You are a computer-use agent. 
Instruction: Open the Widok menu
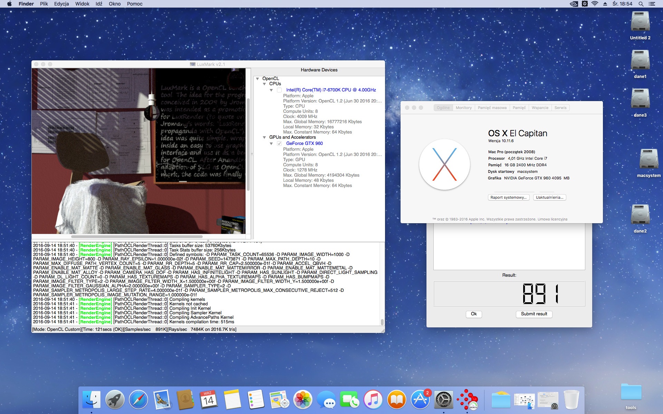(82, 4)
